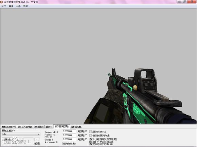Open the 工具 (Tools) menu
Screen dimensions: 197x147
coord(18,6)
